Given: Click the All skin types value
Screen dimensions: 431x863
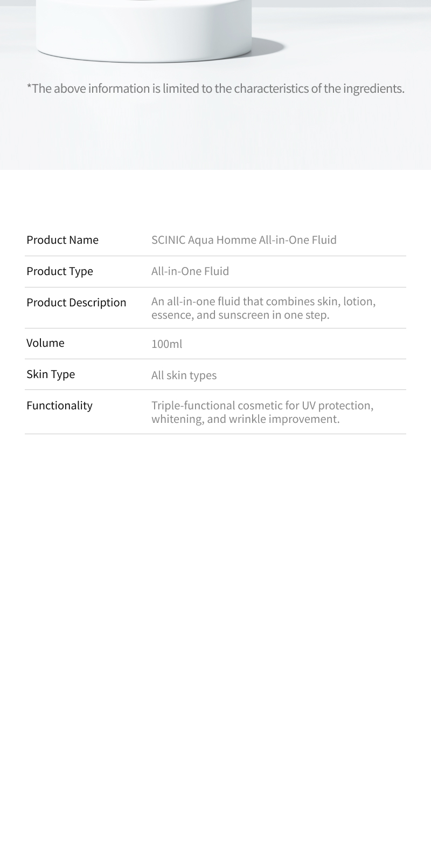Looking at the screenshot, I should [x=184, y=375].
